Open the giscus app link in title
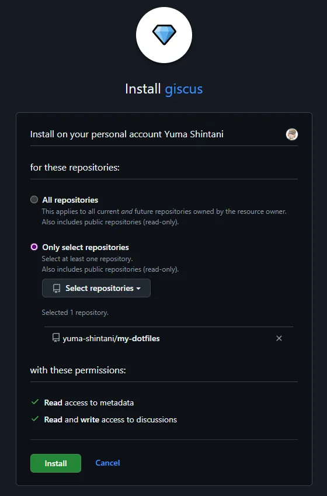Image resolution: width=327 pixels, height=496 pixels. pos(184,89)
